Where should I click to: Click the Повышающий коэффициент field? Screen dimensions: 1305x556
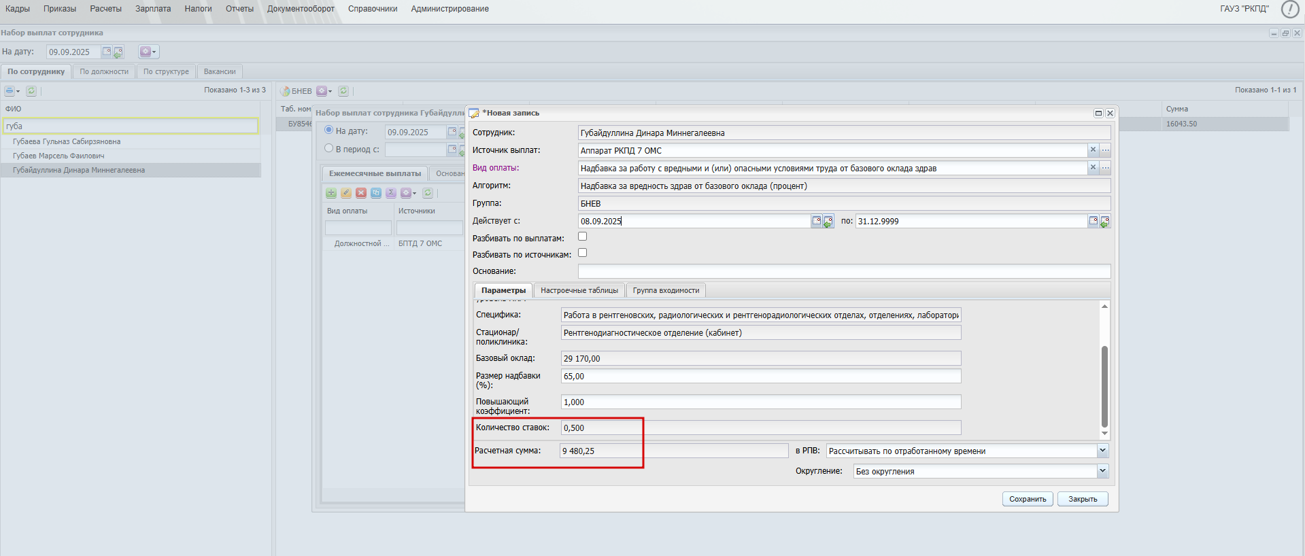pyautogui.click(x=761, y=402)
